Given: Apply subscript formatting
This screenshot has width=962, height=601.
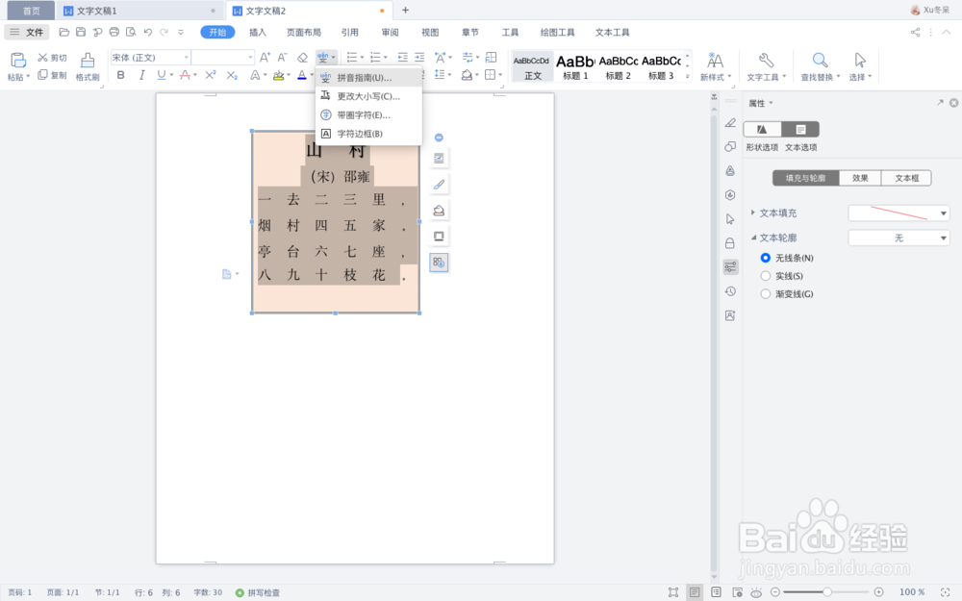Looking at the screenshot, I should point(232,75).
